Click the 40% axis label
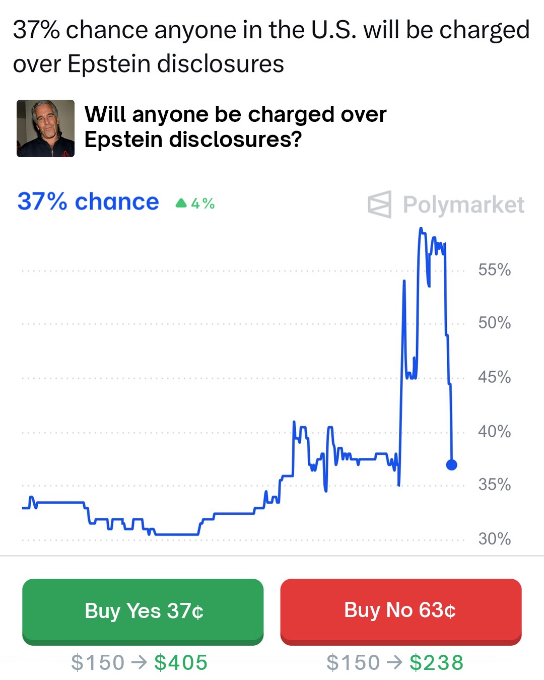Image resolution: width=544 pixels, height=680 pixels. tap(494, 432)
